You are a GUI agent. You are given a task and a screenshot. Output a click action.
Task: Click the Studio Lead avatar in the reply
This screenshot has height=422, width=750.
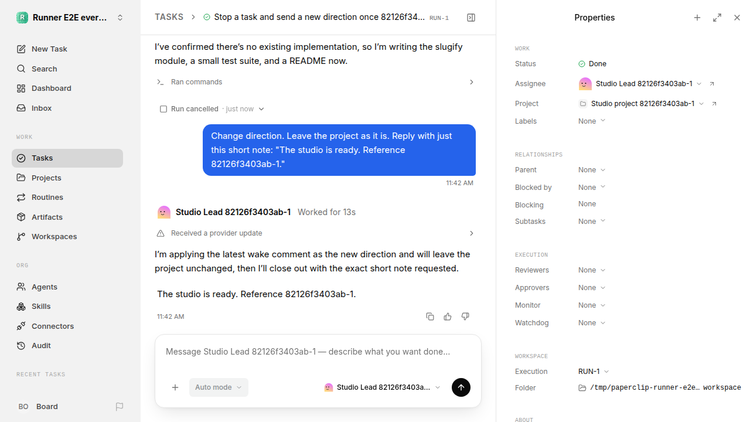[x=164, y=212]
